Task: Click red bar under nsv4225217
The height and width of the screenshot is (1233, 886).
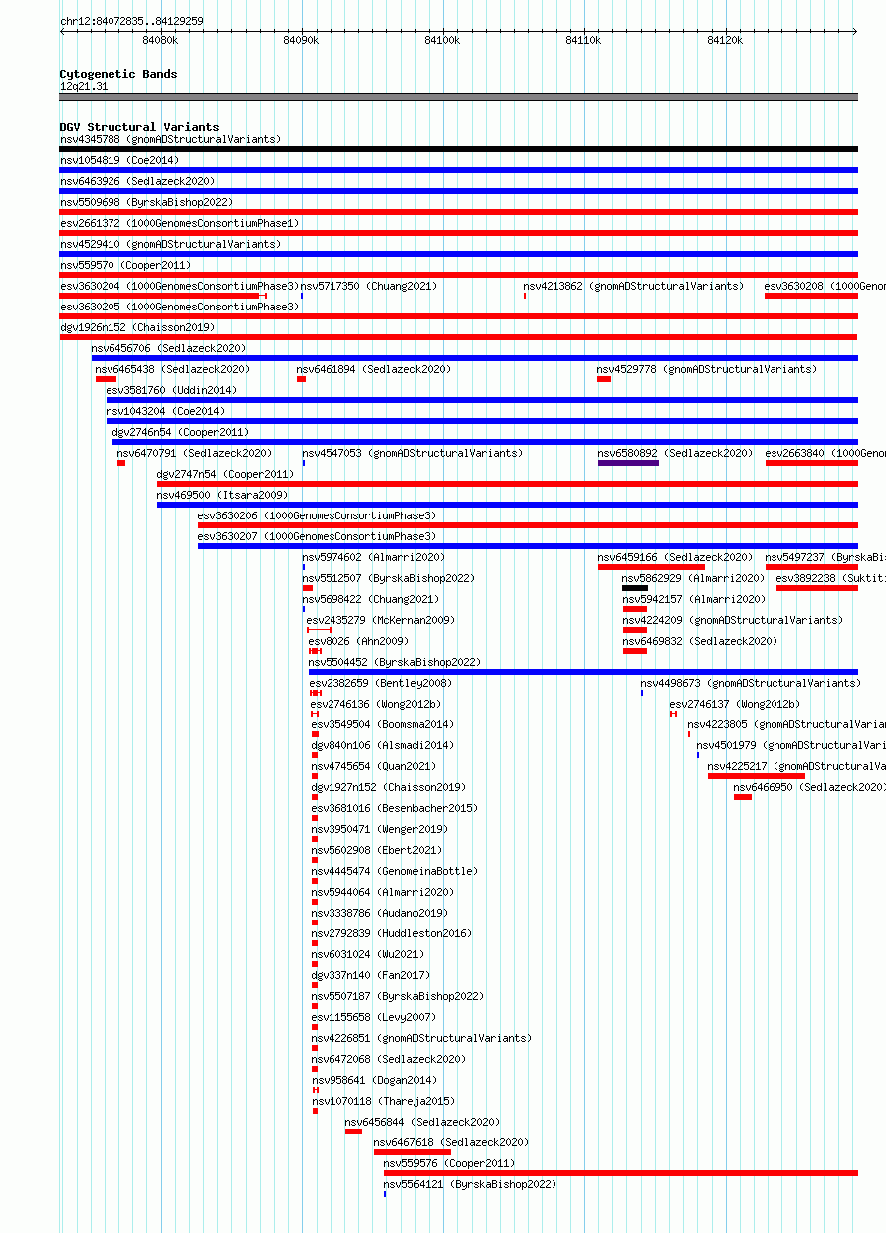Action: [x=757, y=776]
